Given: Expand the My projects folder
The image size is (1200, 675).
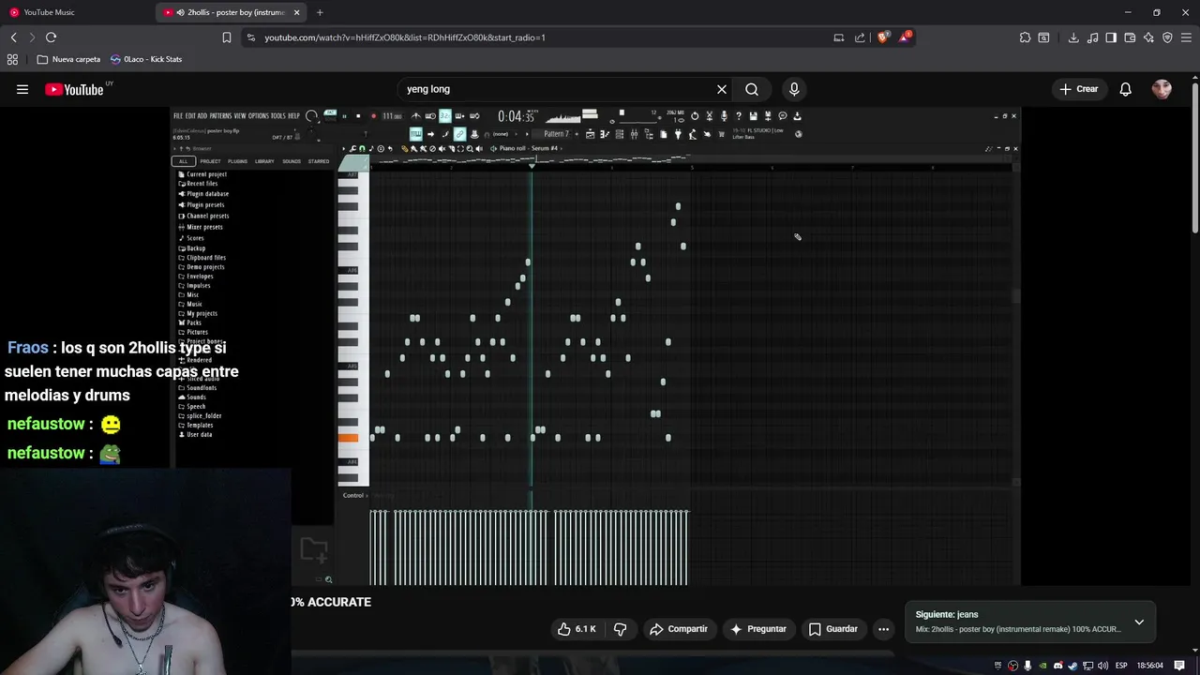Looking at the screenshot, I should pyautogui.click(x=201, y=313).
